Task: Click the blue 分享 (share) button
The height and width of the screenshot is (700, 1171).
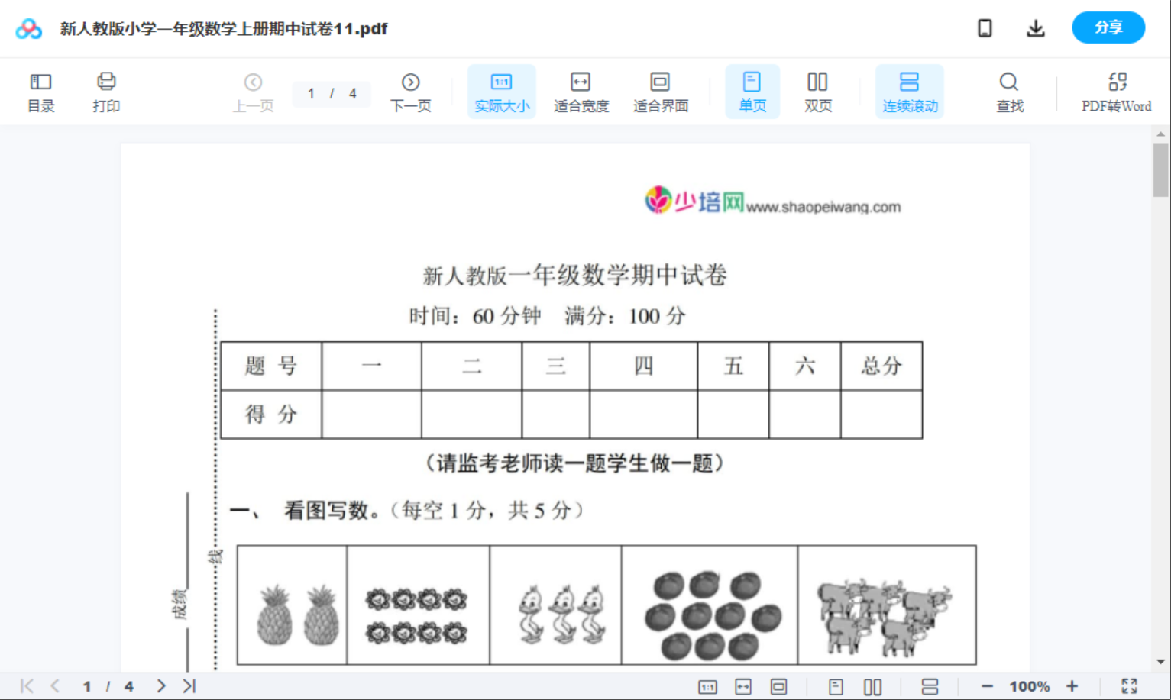Action: pyautogui.click(x=1108, y=27)
